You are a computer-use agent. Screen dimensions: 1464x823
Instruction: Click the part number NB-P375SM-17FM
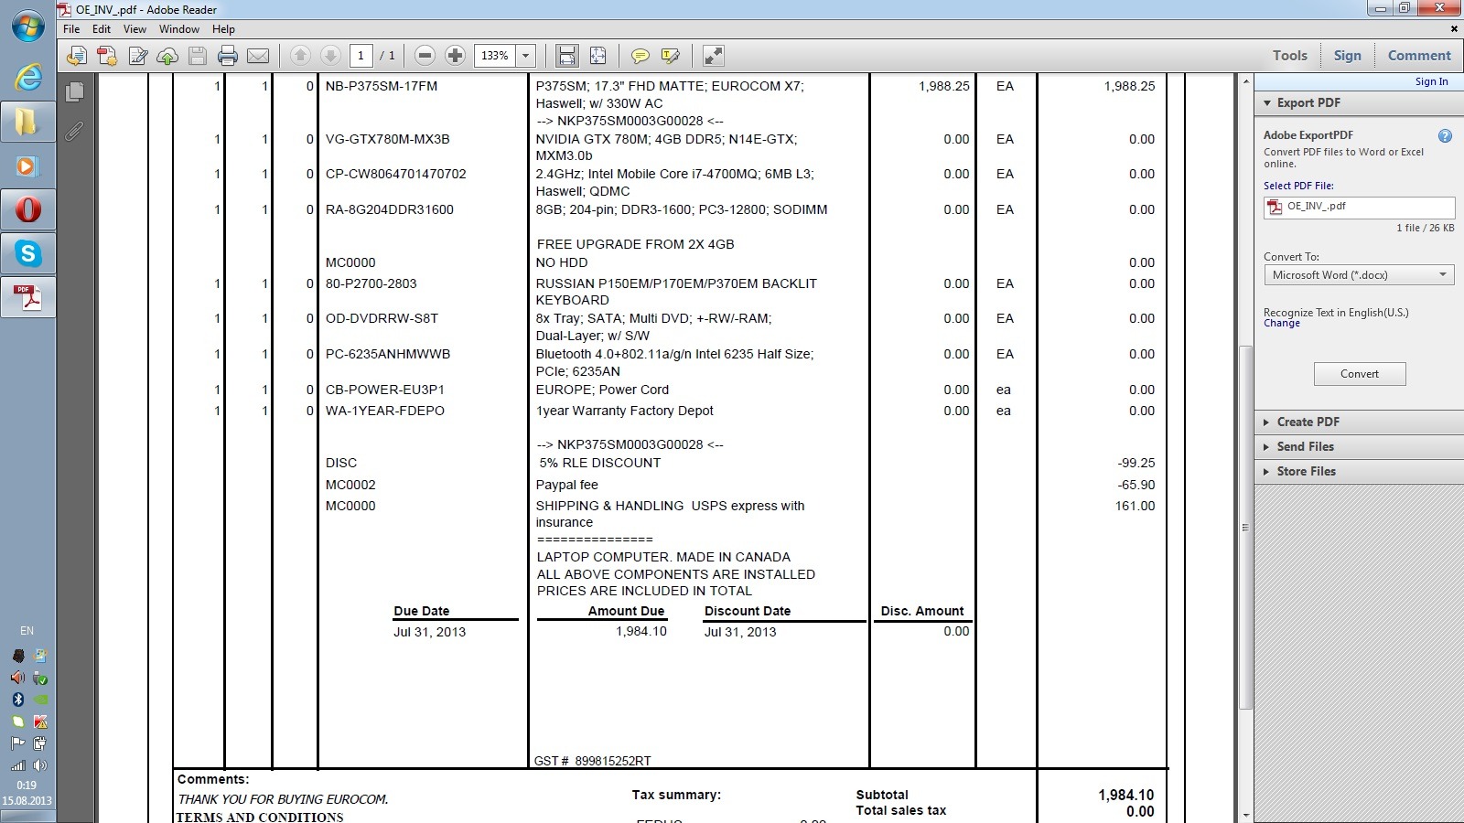coord(382,86)
